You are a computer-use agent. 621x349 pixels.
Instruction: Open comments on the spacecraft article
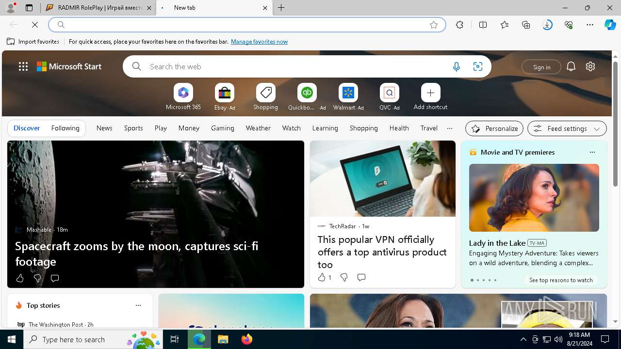(x=55, y=278)
